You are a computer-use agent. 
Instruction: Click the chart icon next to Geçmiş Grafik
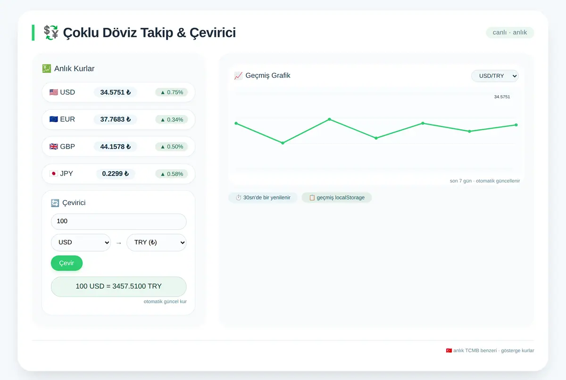point(238,75)
